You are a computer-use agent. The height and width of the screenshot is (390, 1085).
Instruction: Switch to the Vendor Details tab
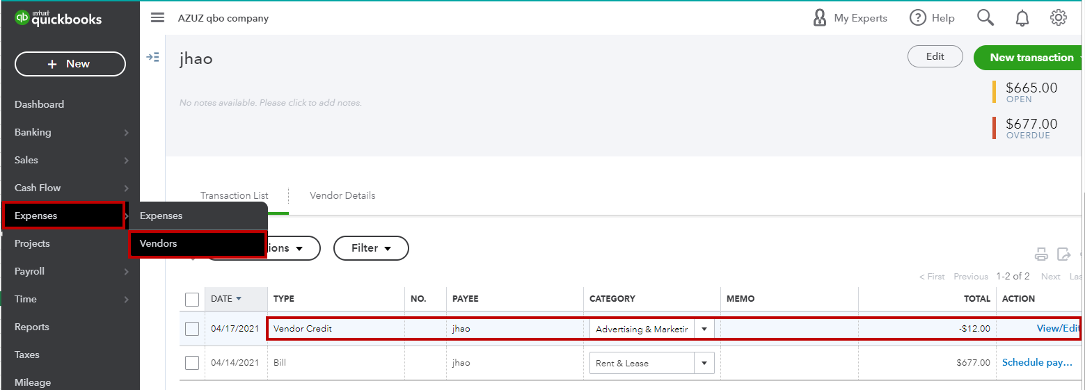pos(342,195)
